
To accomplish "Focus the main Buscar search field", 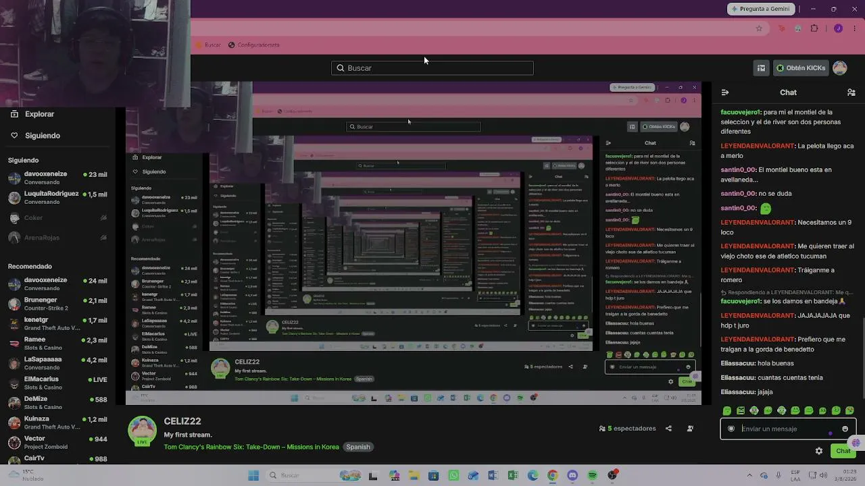I will click(432, 68).
